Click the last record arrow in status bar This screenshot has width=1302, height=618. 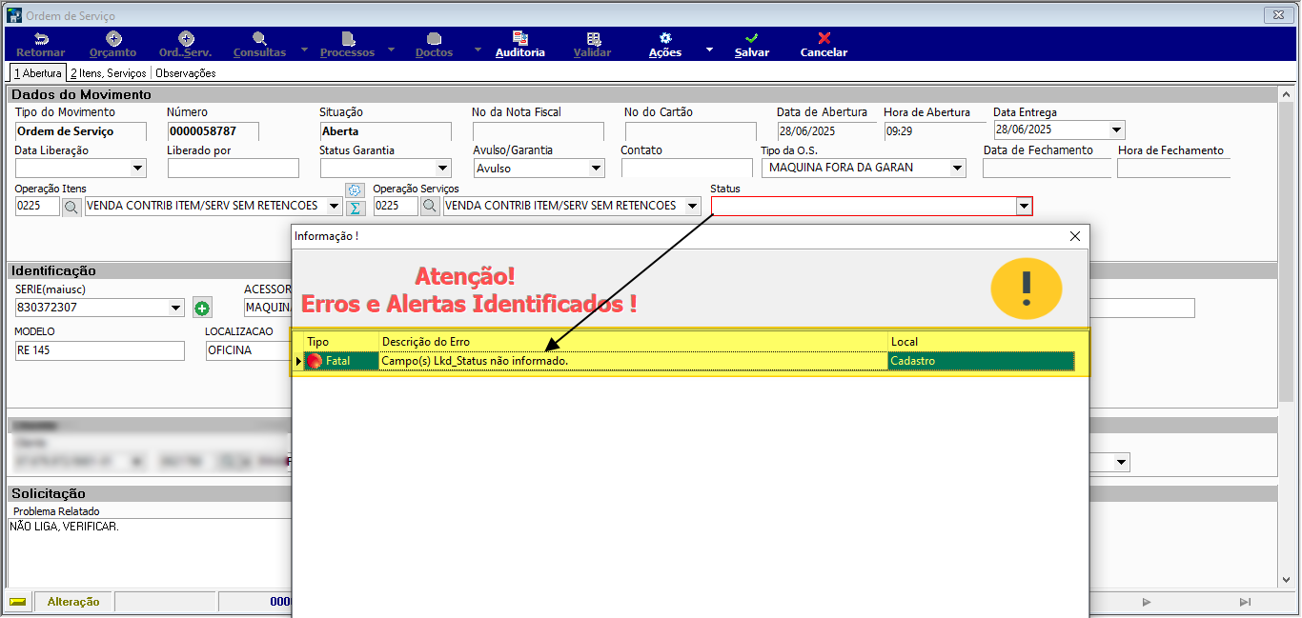tap(1245, 602)
